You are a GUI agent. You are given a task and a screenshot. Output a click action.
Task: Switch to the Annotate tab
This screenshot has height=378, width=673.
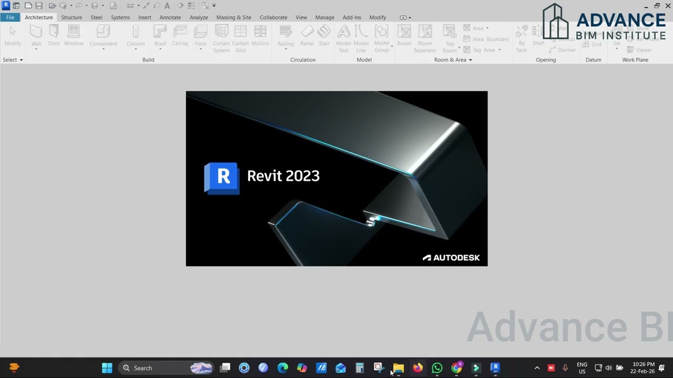(x=170, y=17)
